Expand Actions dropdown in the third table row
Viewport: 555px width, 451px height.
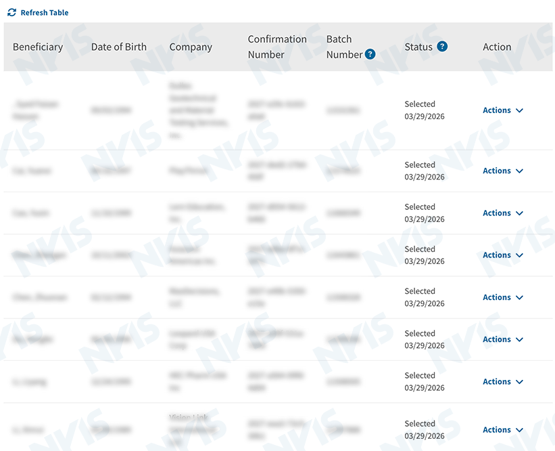point(503,213)
